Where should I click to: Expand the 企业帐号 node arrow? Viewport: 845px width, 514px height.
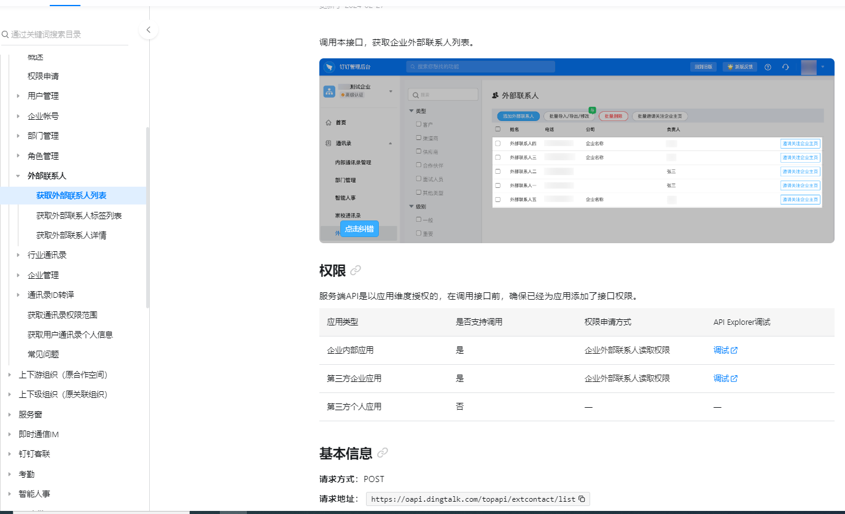(x=18, y=116)
